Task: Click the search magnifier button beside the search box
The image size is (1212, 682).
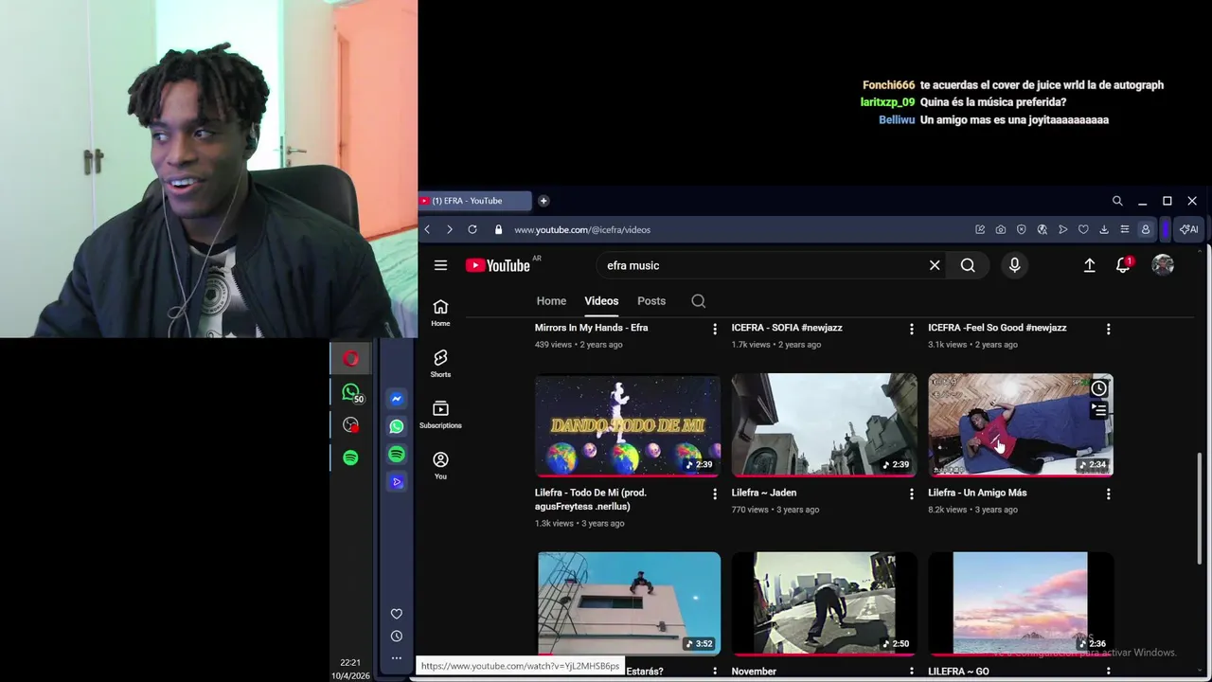Action: 968,265
